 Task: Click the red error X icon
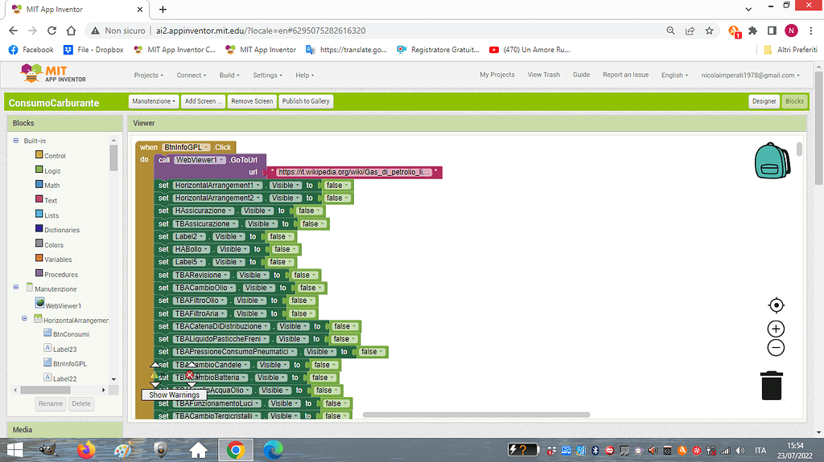click(190, 374)
